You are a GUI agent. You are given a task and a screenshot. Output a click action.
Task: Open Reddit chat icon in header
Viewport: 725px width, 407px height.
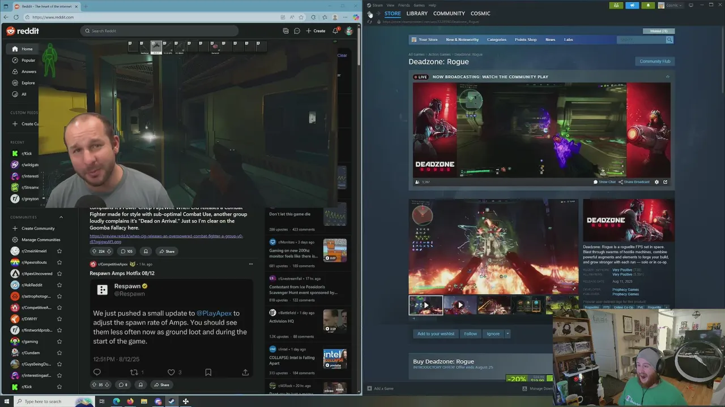pos(297,31)
